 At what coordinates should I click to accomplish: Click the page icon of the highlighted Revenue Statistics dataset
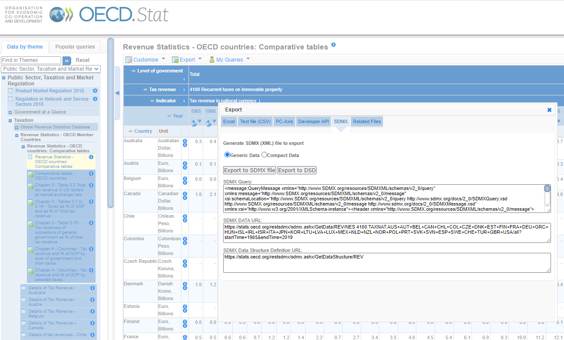30,157
